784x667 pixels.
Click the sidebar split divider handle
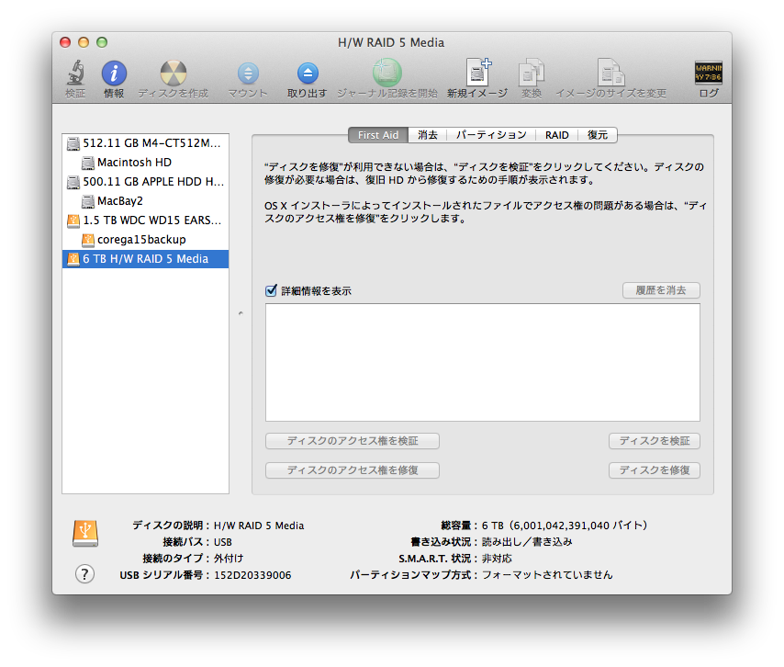coord(241,313)
